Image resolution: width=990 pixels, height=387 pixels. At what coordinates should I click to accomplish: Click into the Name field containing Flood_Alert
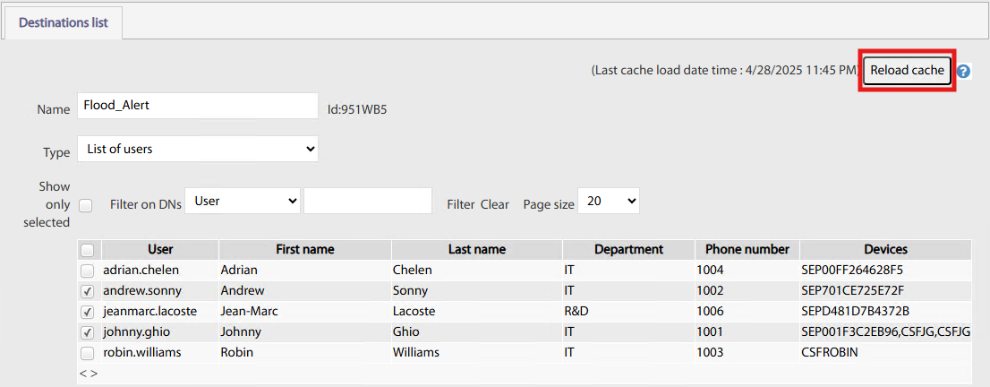pos(197,105)
